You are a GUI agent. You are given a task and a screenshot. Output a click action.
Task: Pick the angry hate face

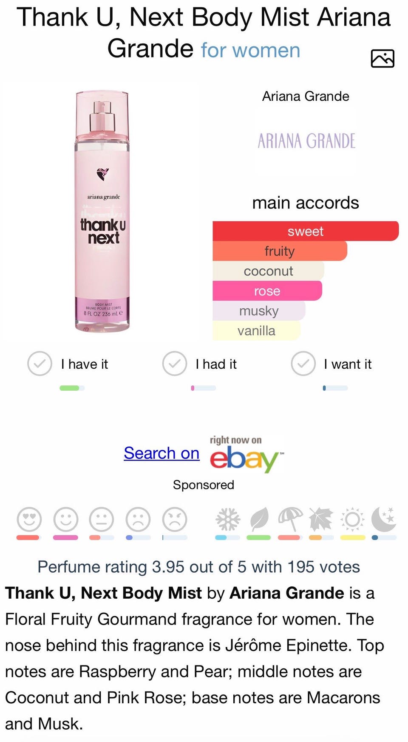point(175,519)
